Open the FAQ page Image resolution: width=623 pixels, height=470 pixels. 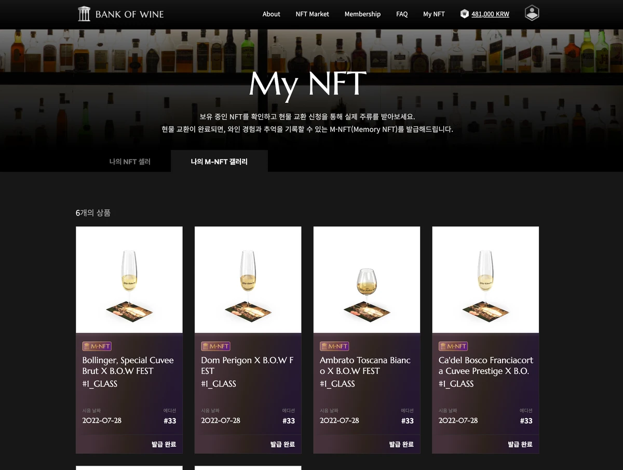coord(402,14)
